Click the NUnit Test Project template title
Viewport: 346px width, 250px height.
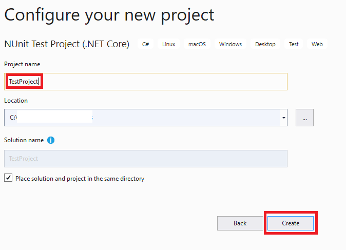point(67,44)
